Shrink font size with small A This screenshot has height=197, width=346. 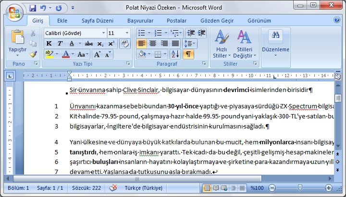point(108,54)
